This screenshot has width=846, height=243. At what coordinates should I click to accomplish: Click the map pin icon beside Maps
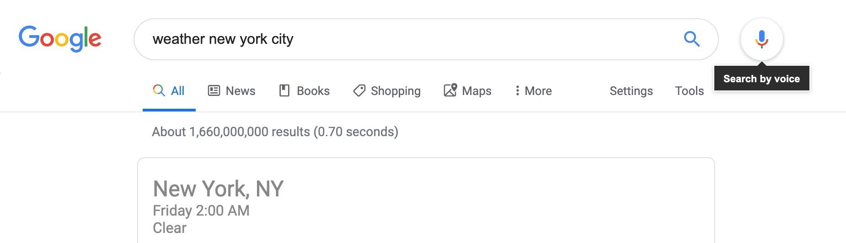point(450,90)
